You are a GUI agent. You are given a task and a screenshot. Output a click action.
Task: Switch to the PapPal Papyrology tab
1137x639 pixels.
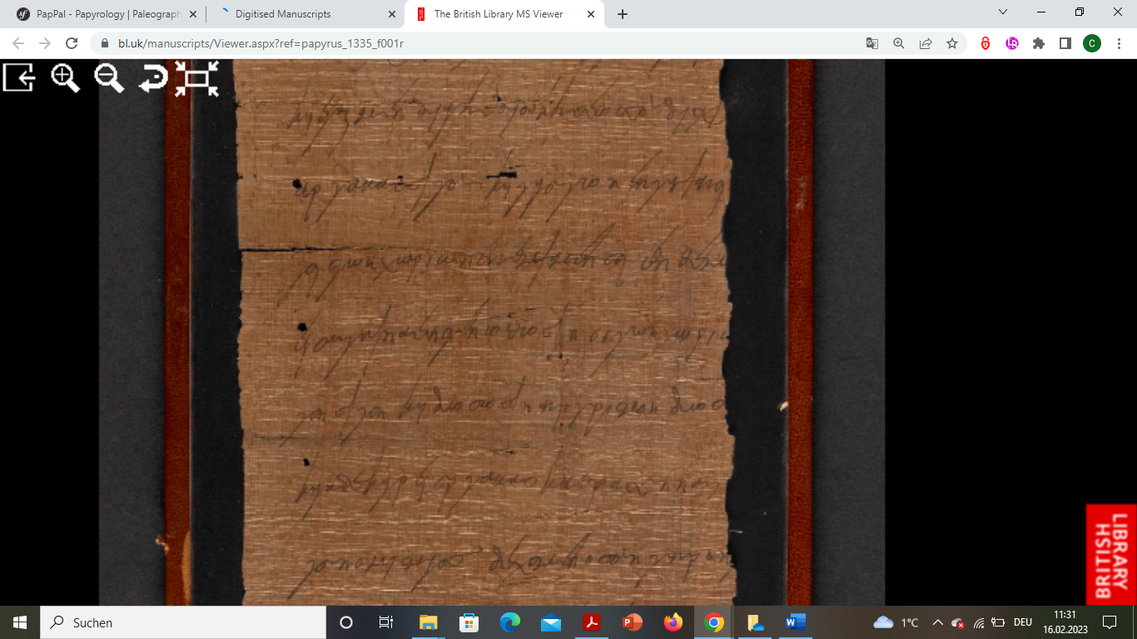[109, 14]
